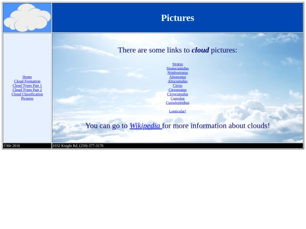Click the cloud logo image
This screenshot has height=229, width=306.
click(27, 18)
